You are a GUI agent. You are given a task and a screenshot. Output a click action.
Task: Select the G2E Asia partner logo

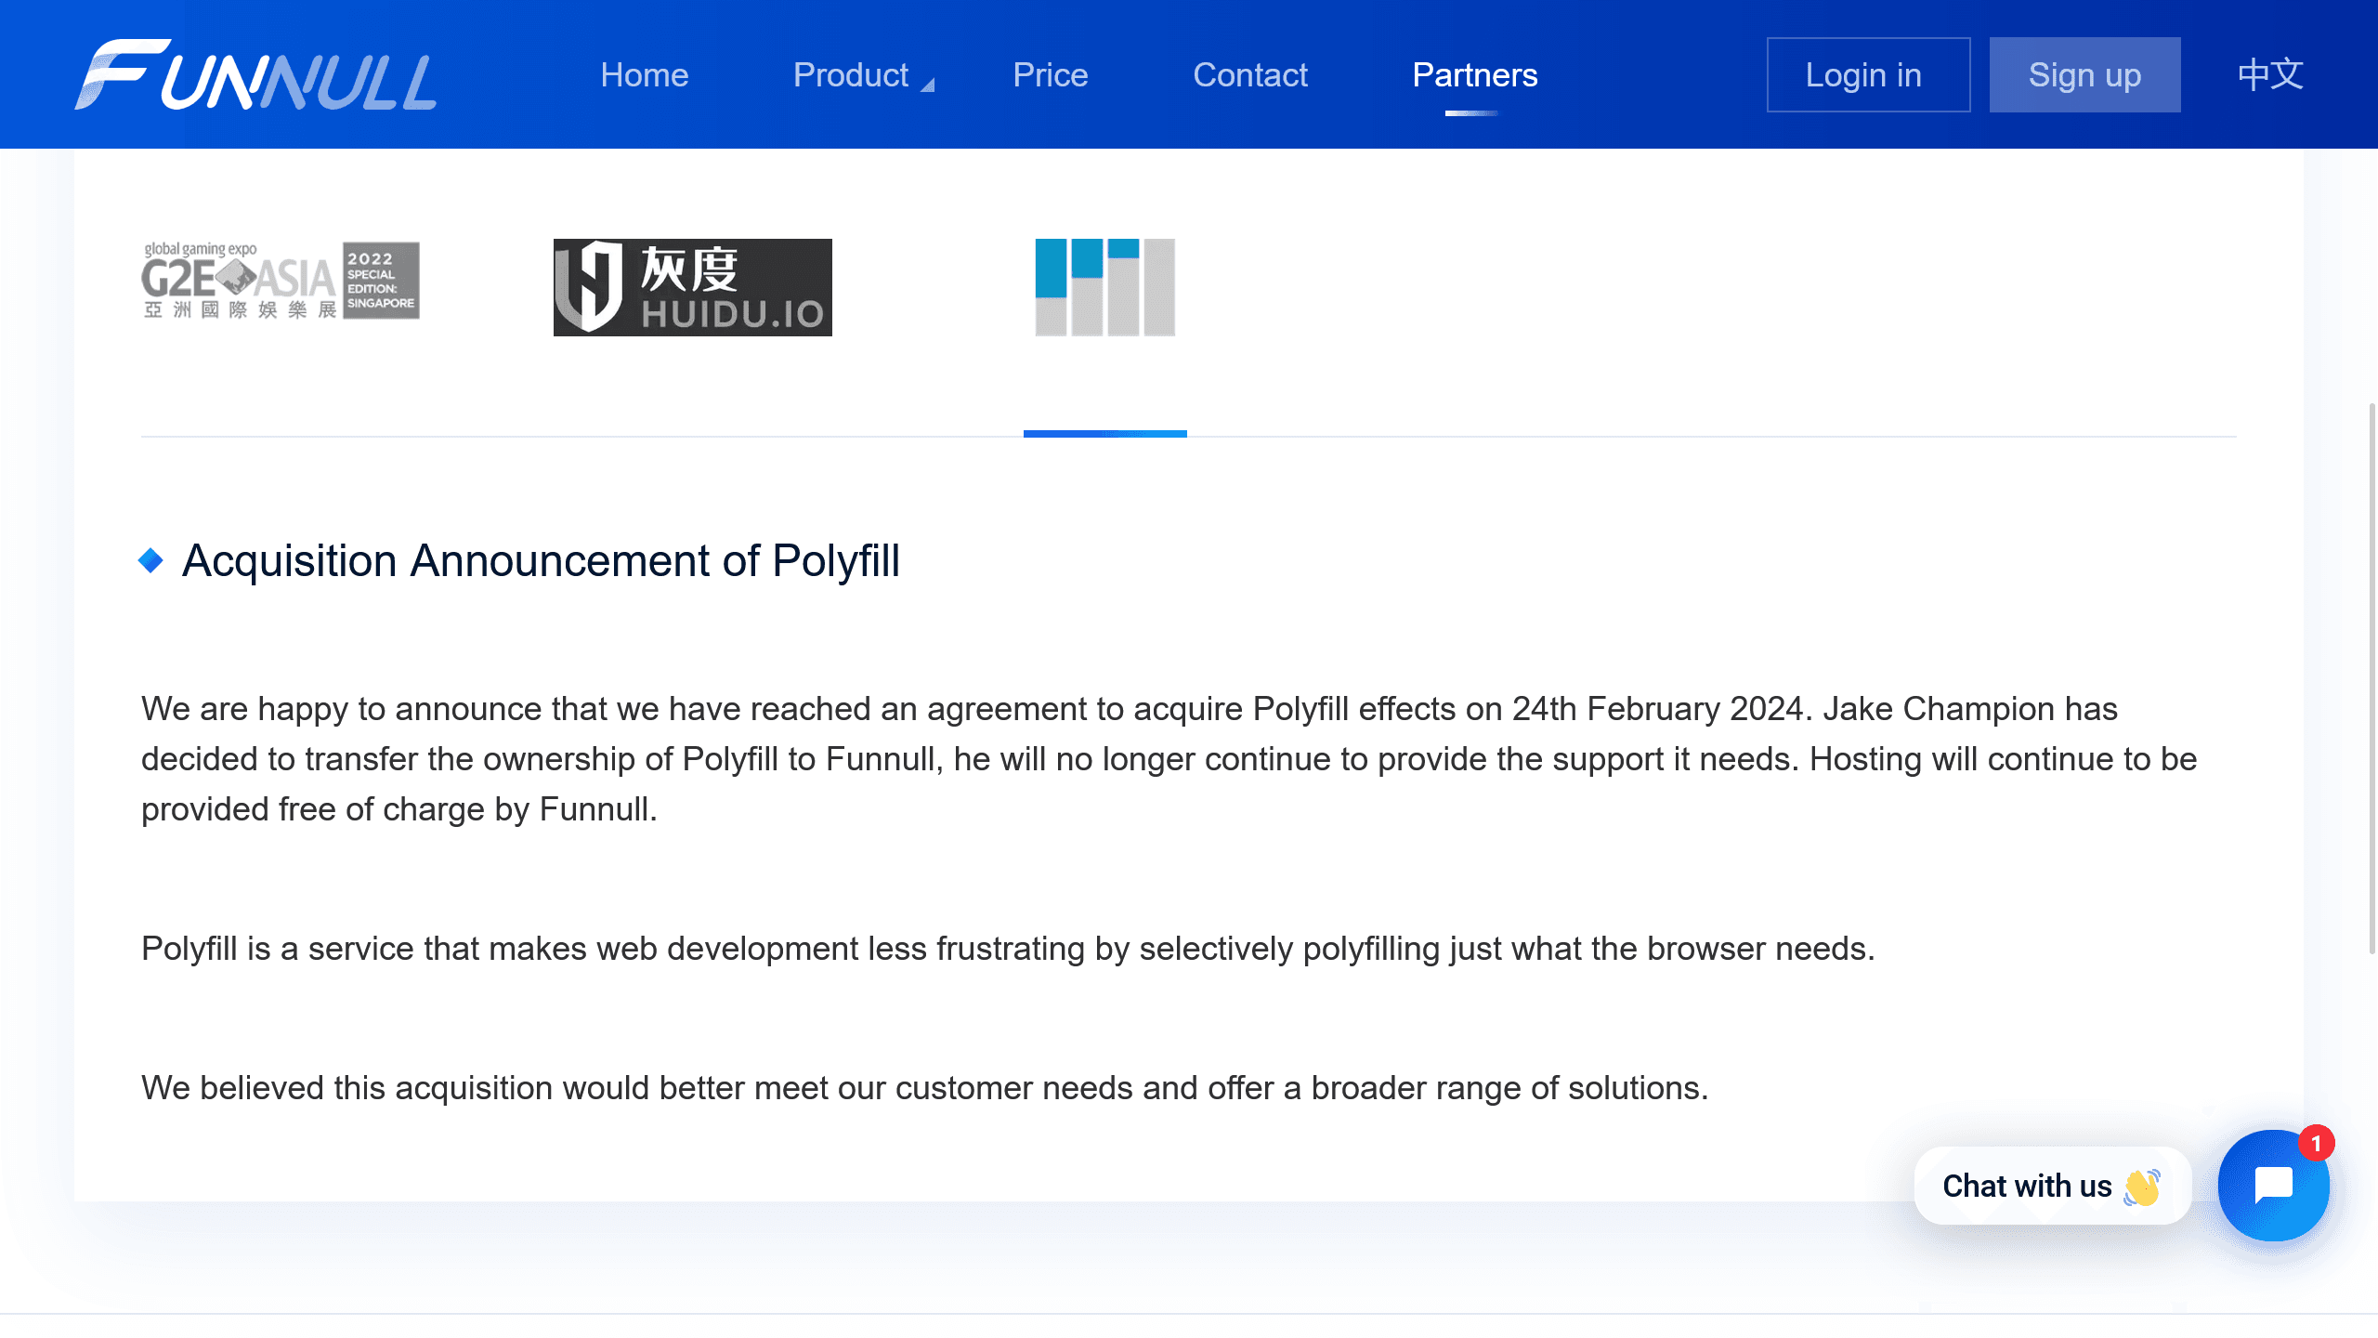click(281, 280)
